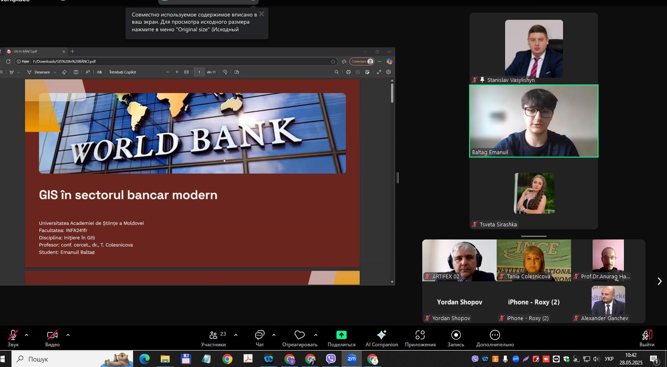The width and height of the screenshot is (667, 367).
Task: Click the green Поделиться share screen button
Action: tap(342, 338)
